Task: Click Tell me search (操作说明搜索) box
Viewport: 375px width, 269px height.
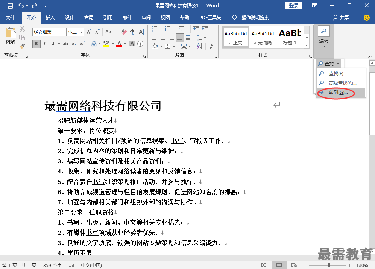Action: 251,17
